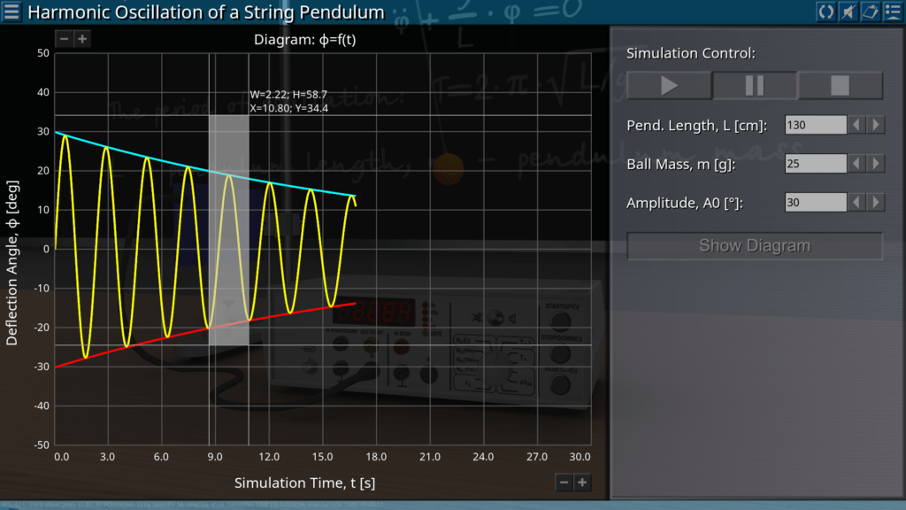Viewport: 906px width, 510px height.
Task: Stop the simulation with the square button
Action: coord(840,86)
